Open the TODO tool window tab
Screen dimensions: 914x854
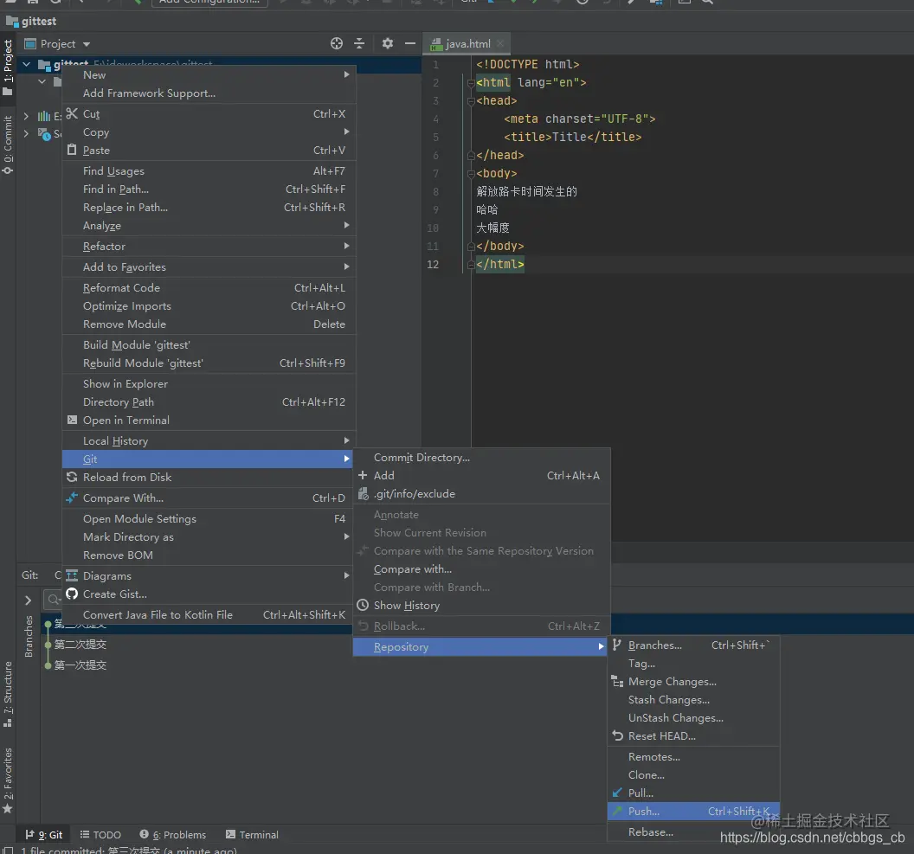pos(100,834)
